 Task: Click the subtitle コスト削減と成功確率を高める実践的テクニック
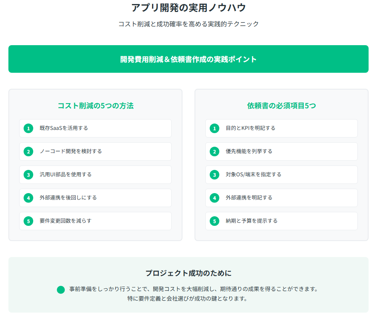click(188, 24)
